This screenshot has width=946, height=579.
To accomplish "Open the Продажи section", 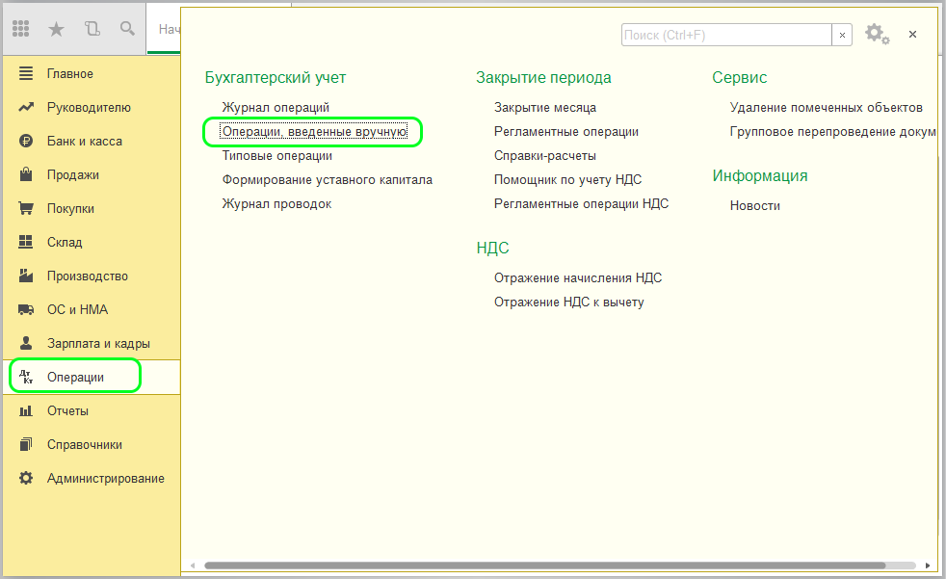I will (72, 175).
